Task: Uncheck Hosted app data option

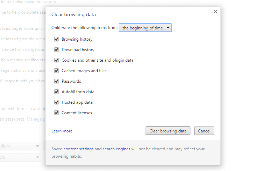Action: coord(56,102)
